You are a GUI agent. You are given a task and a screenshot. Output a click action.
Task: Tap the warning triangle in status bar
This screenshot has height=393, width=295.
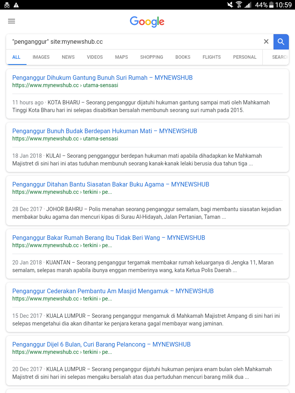(16, 5)
